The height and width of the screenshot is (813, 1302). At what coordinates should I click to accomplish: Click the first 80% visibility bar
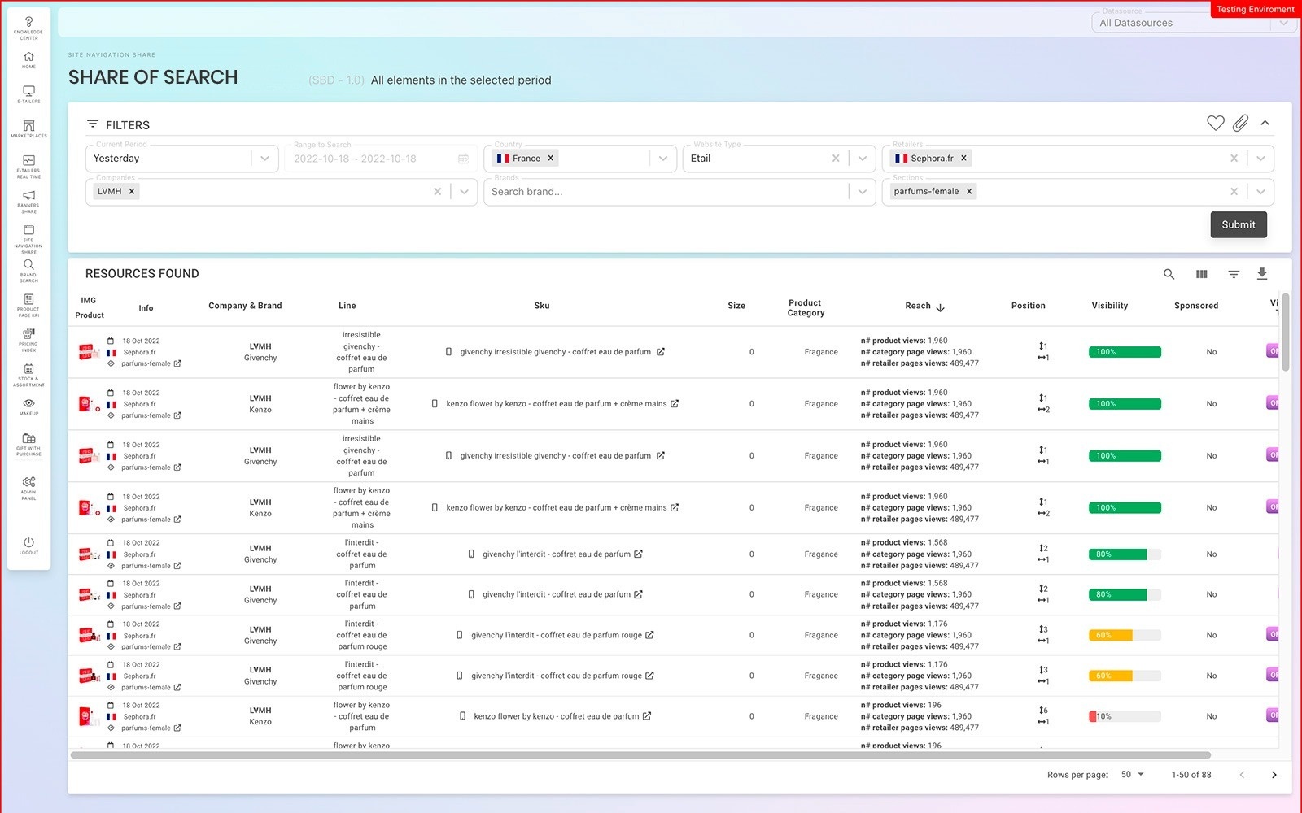click(1125, 554)
